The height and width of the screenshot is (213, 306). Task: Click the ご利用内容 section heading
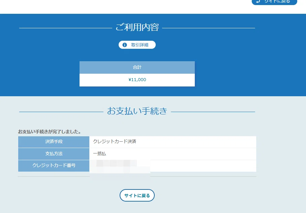(x=137, y=28)
